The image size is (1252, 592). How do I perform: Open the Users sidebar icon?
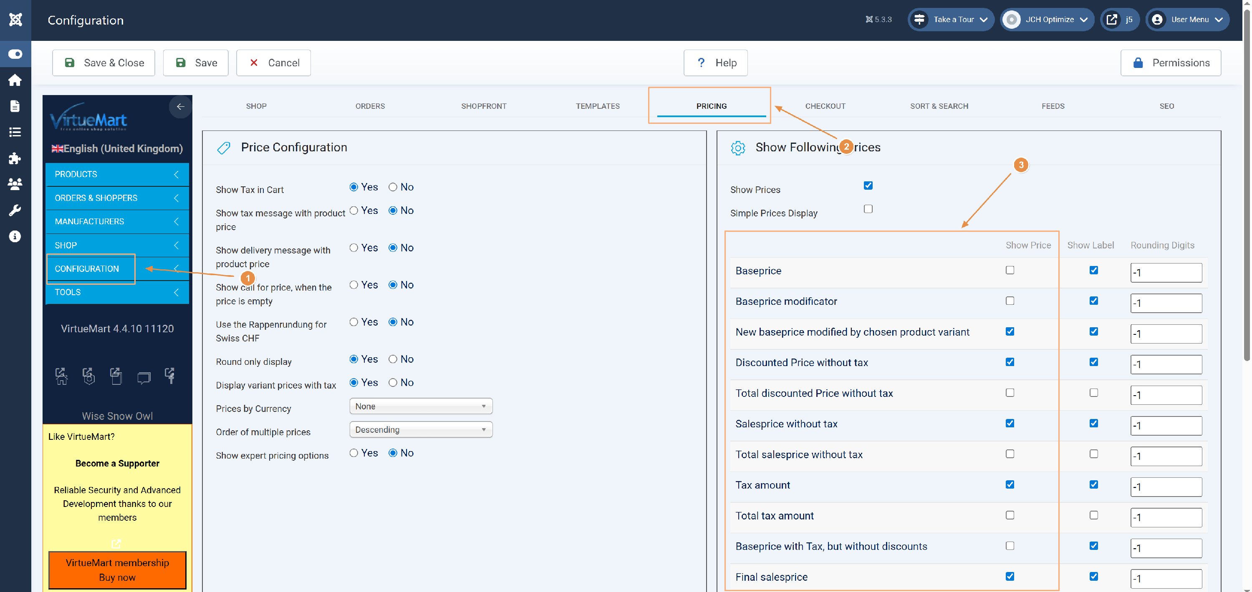15,183
